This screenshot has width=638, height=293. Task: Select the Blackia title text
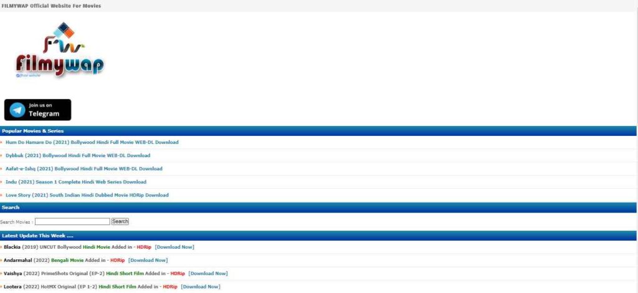(12, 247)
